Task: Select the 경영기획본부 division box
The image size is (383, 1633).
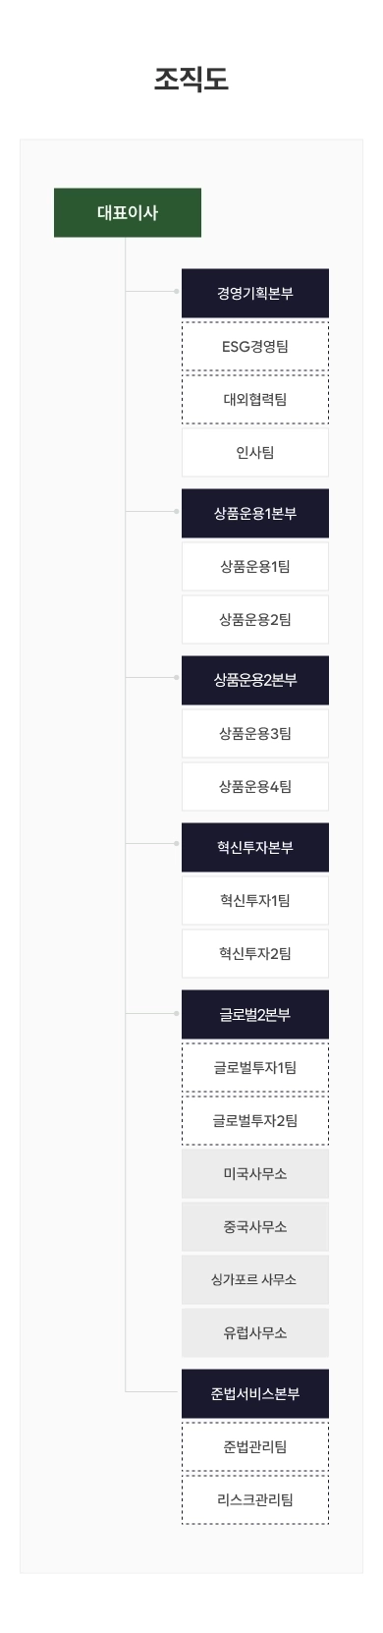Action: tap(255, 293)
